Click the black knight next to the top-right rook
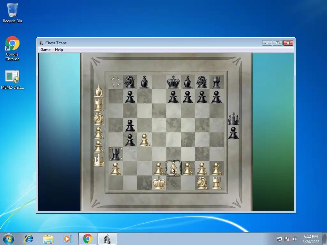This screenshot has width=327, height=245. click(202, 82)
